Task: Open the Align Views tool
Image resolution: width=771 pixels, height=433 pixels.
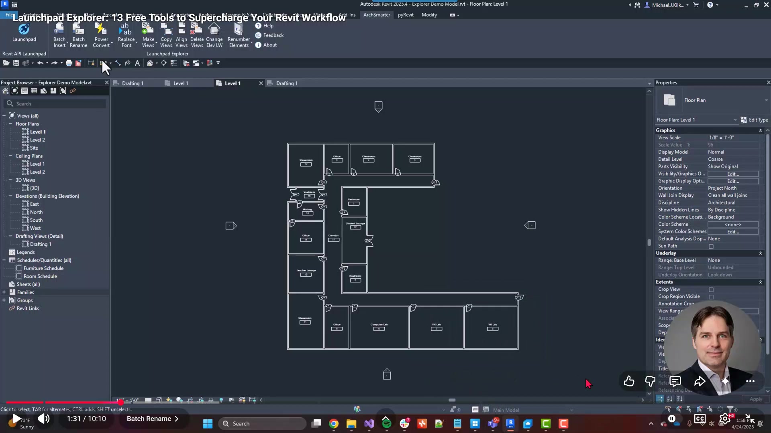Action: point(182,35)
